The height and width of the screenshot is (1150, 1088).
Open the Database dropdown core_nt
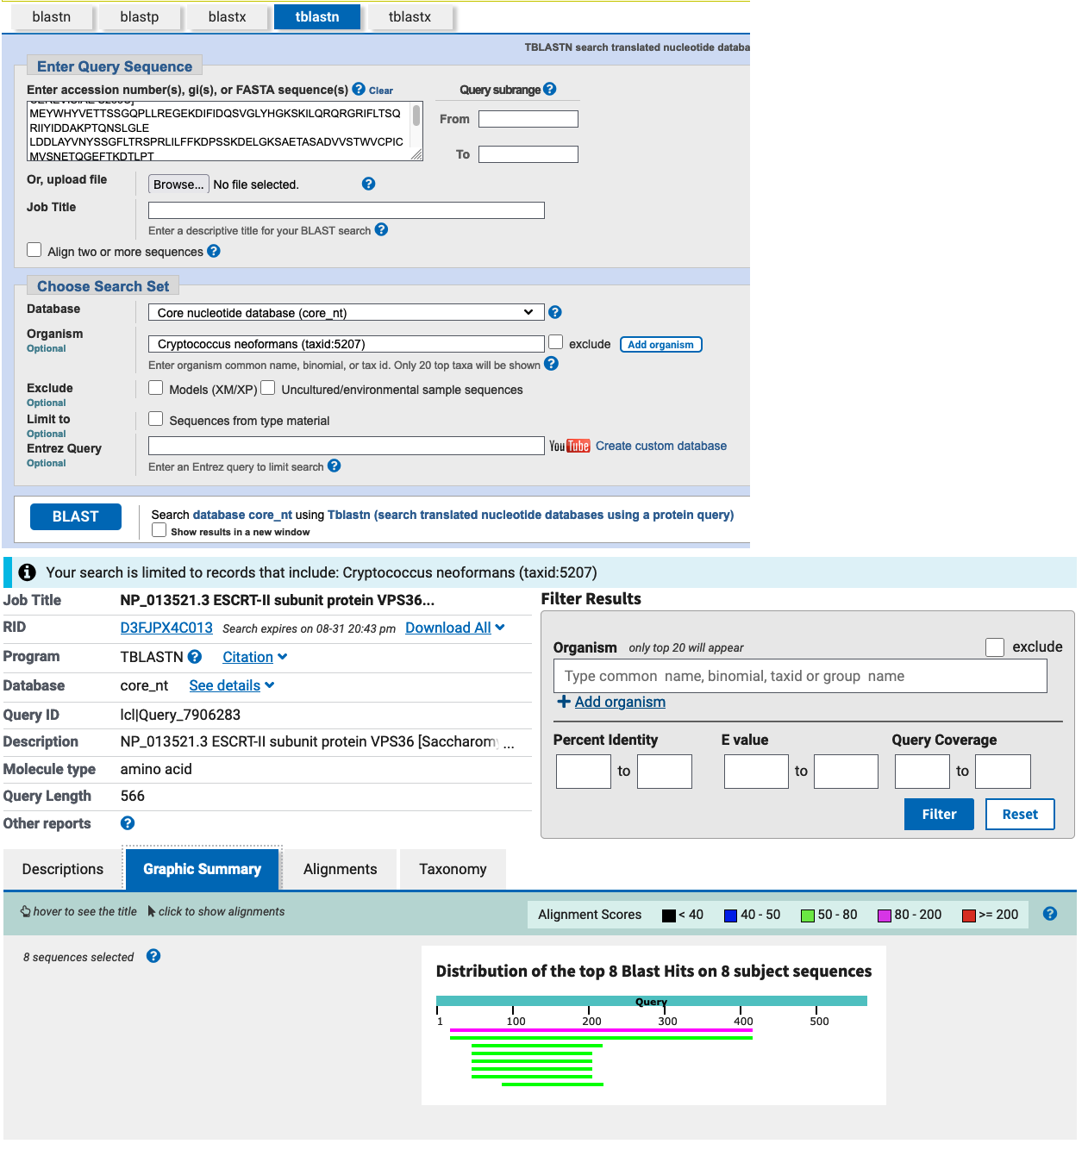[347, 312]
